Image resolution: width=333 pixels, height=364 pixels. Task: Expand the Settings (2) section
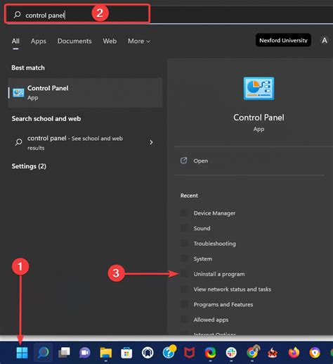pos(29,166)
